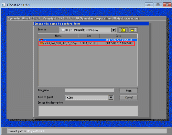The height and width of the screenshot is (135, 172).
Task: Click the drive icon in Look in box
Action: [x=63, y=30]
